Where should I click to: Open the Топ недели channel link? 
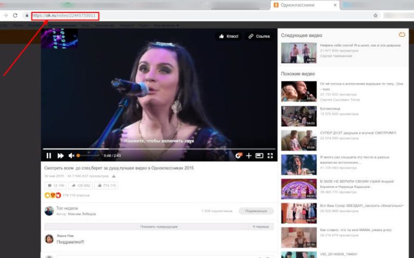pos(67,208)
